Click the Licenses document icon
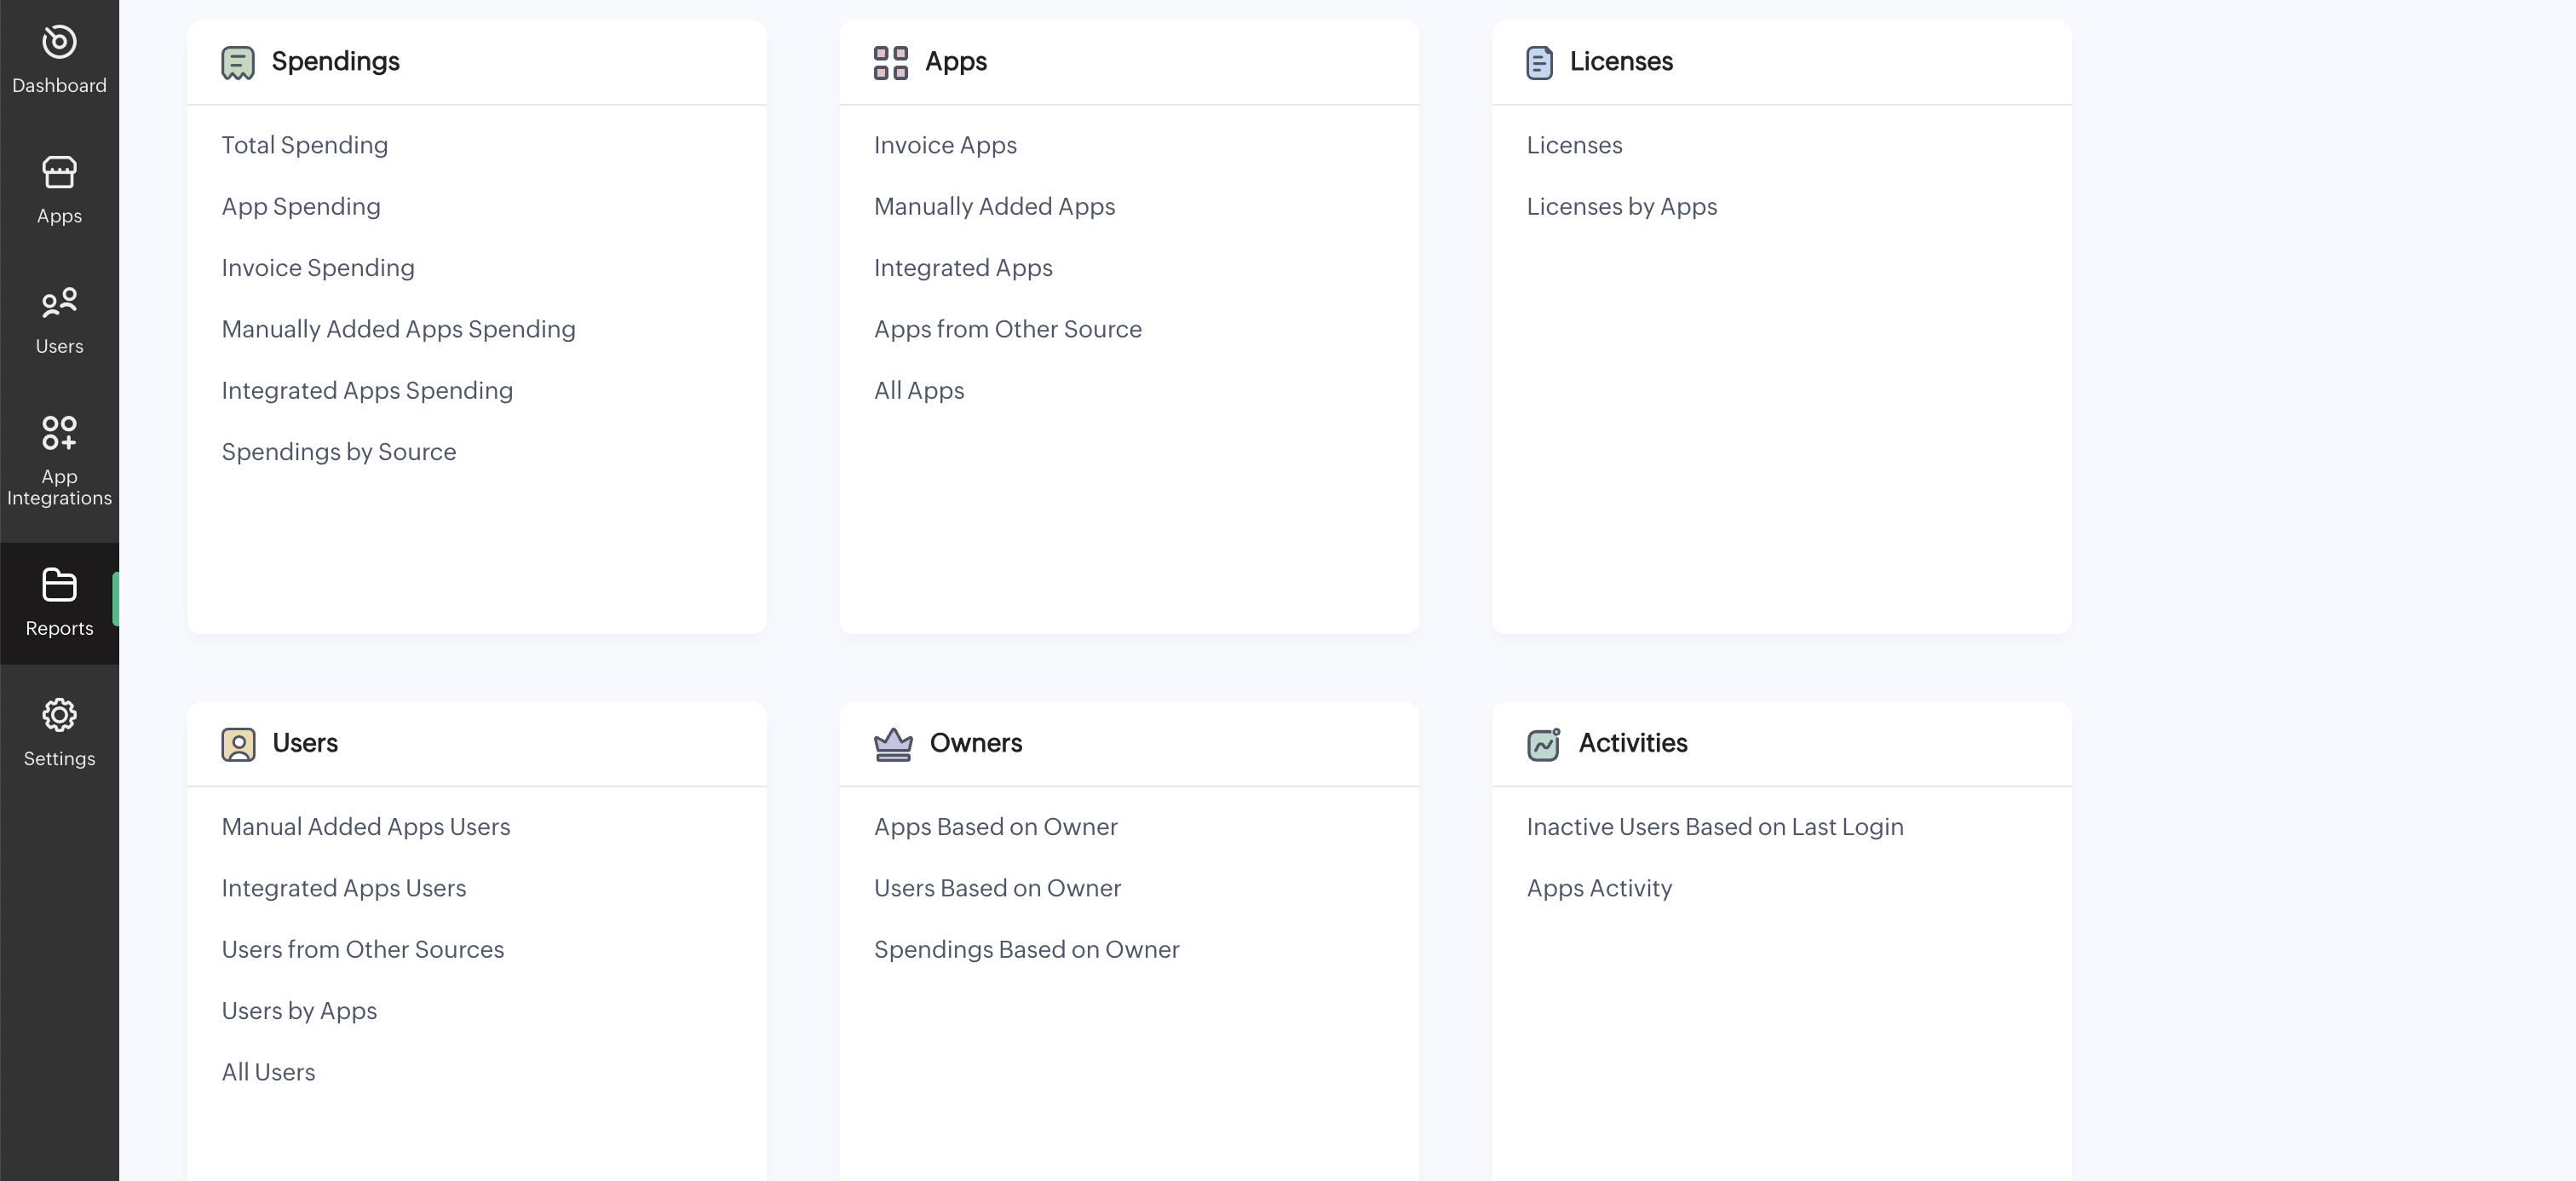2576x1181 pixels. (x=1539, y=63)
